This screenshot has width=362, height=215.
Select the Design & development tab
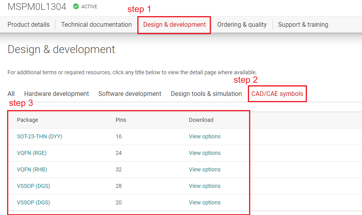click(x=174, y=24)
